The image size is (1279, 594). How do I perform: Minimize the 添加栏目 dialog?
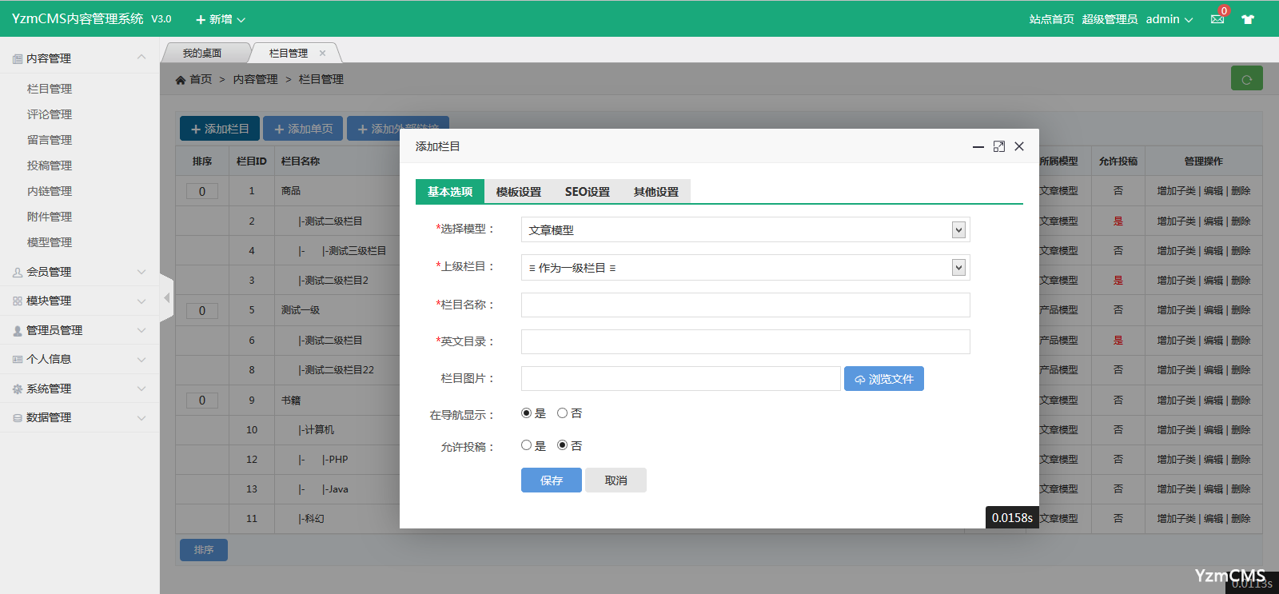(978, 146)
